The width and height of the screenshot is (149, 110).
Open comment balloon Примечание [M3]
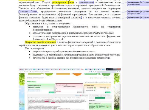[138, 18]
